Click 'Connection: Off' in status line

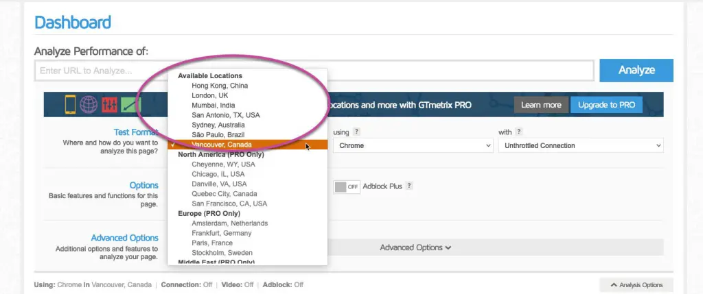[x=187, y=284]
